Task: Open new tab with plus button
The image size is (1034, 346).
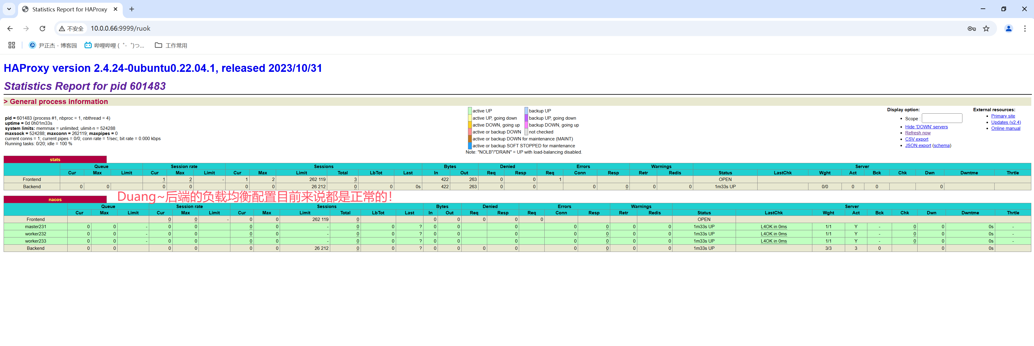Action: pos(132,9)
